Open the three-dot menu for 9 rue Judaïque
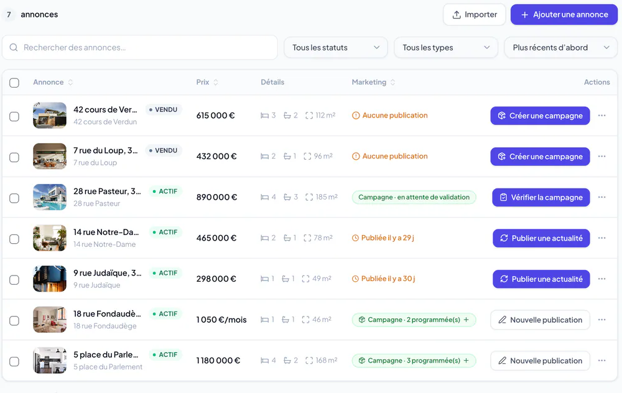Image resolution: width=622 pixels, height=393 pixels. coord(601,279)
